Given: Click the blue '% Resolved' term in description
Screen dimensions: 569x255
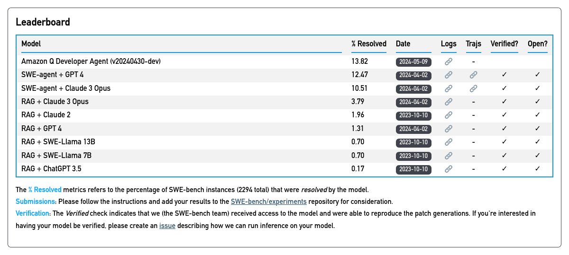Looking at the screenshot, I should [45, 189].
